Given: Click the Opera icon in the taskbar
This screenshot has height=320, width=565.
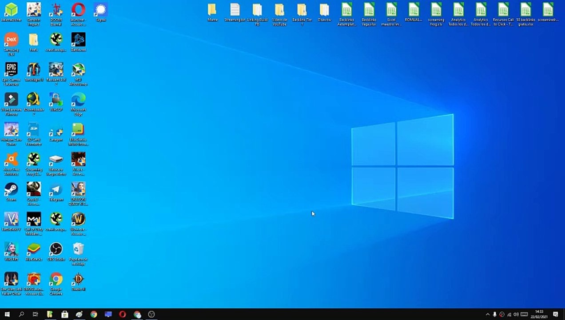Looking at the screenshot, I should [123, 314].
